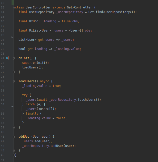Viewport: 158px width, 162px height.
Task: Collapse the loadUsers method fold marker
Action: (x=14, y=82)
